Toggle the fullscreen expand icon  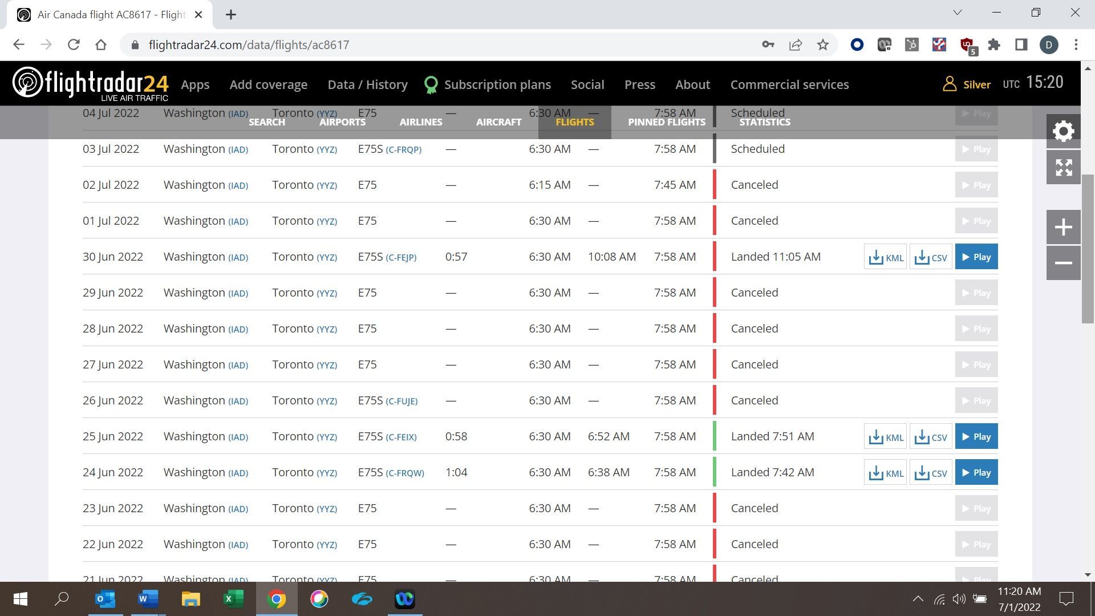click(1063, 168)
